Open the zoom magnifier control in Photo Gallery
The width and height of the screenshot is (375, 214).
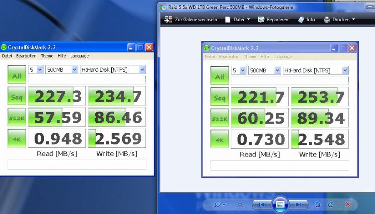(x=219, y=204)
